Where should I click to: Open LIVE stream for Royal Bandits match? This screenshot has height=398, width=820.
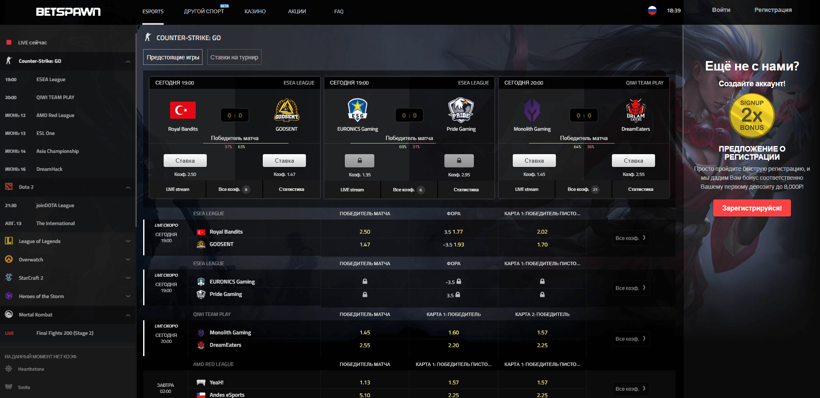coord(177,189)
